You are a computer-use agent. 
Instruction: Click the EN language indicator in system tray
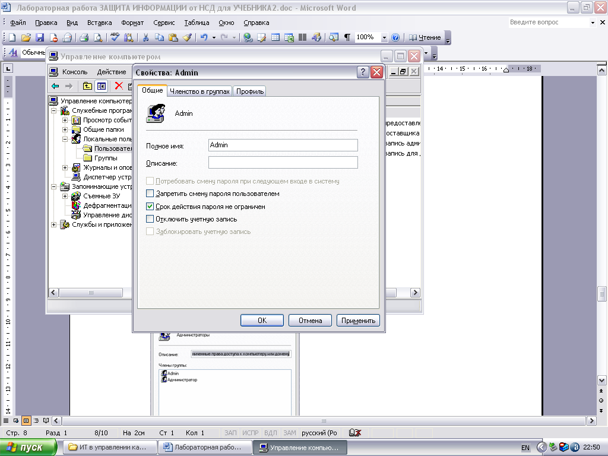525,448
